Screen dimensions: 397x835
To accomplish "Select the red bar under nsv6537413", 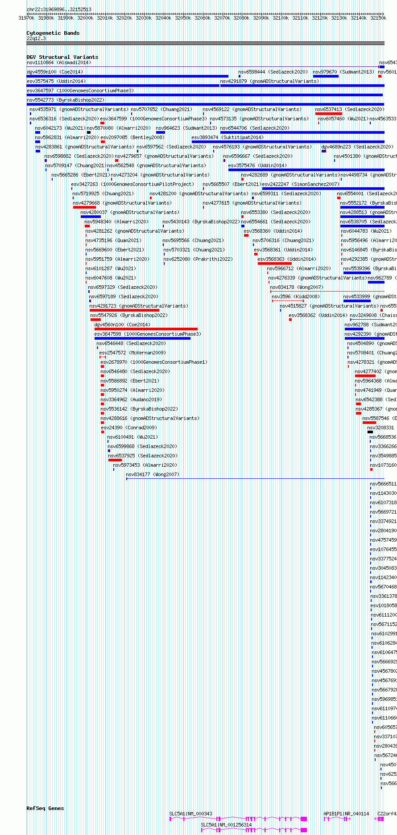I will click(x=328, y=114).
